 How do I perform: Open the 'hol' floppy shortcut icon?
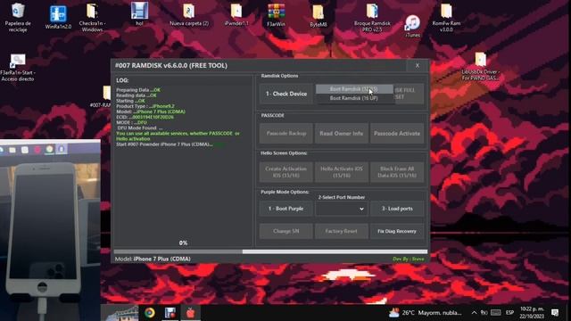(x=139, y=14)
